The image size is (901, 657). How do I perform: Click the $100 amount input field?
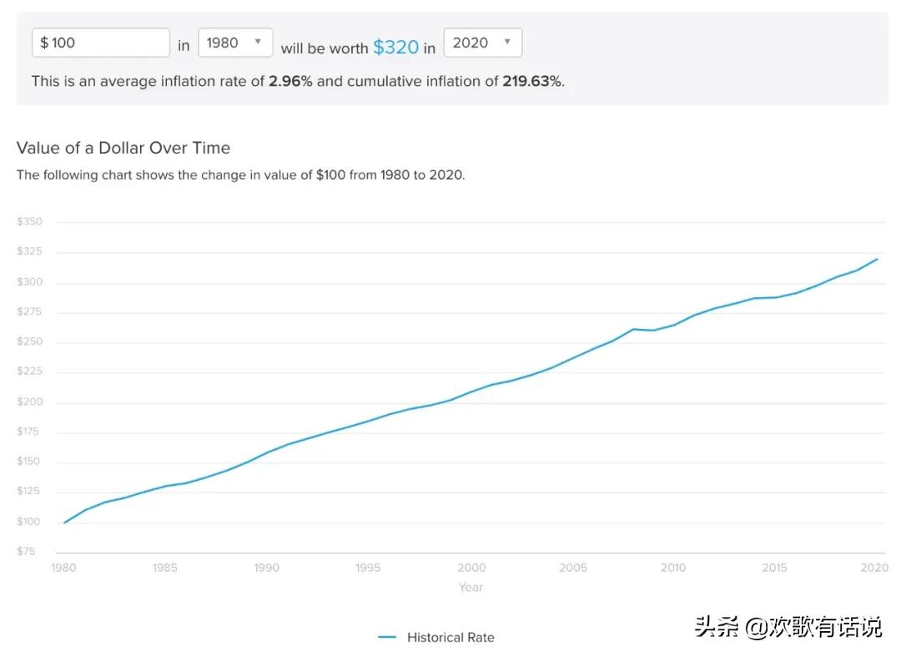coord(100,43)
